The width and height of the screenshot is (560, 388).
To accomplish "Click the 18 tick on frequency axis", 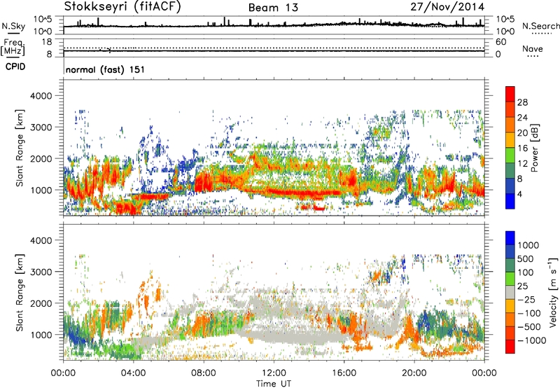I will click(x=47, y=42).
